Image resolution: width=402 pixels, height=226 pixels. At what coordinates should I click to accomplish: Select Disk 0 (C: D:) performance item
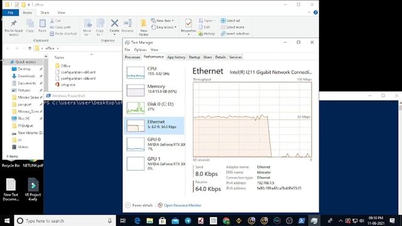[155, 107]
